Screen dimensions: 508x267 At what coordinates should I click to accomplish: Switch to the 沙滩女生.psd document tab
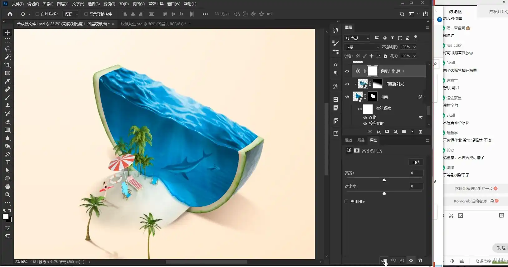pos(153,24)
